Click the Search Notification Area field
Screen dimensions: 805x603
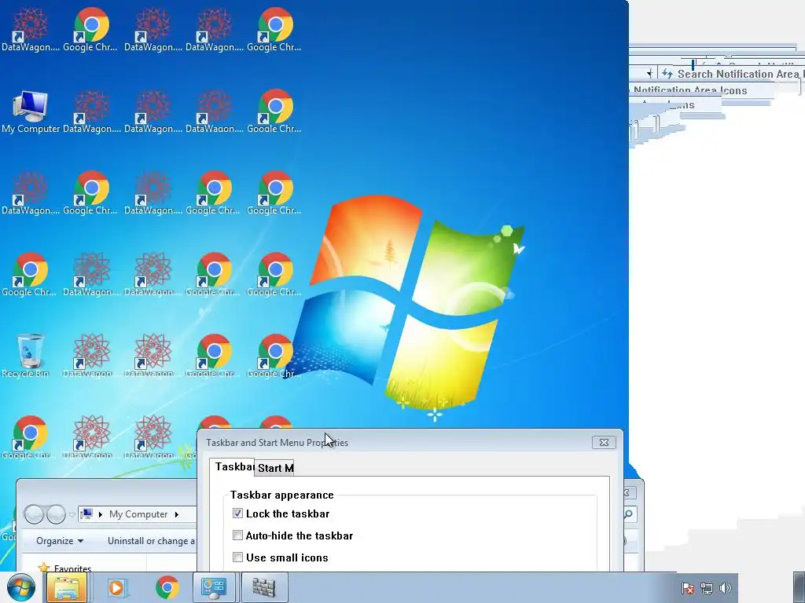click(x=741, y=74)
